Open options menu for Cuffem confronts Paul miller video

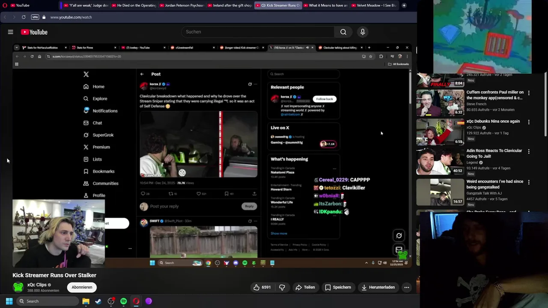click(529, 93)
